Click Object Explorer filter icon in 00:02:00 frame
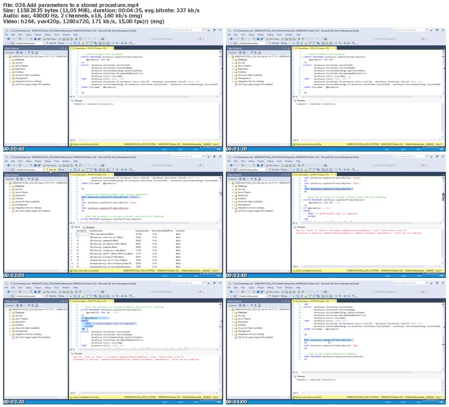Screen dimensions: 449x407 [29, 179]
